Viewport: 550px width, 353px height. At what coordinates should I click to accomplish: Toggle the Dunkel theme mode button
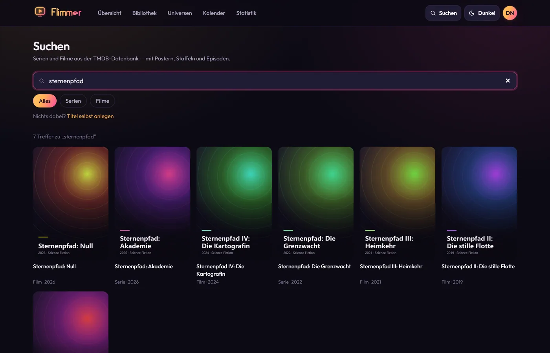[x=482, y=13]
